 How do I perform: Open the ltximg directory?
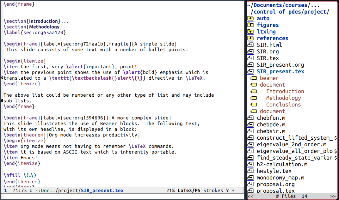point(266,32)
